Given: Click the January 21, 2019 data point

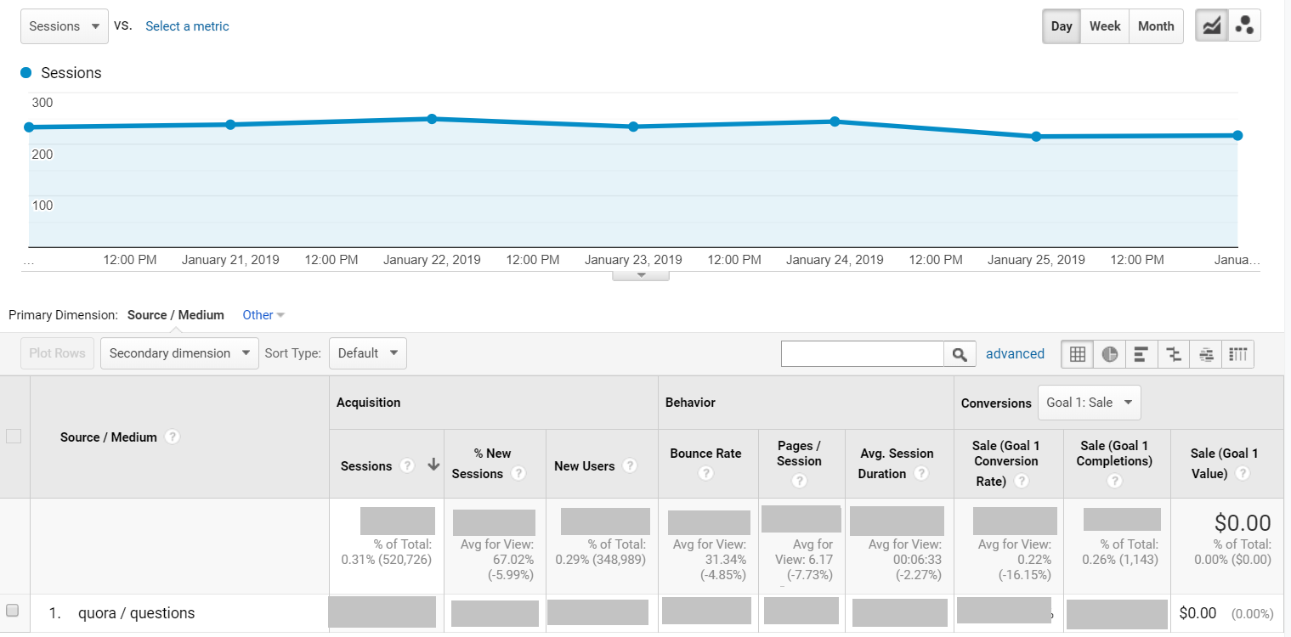Looking at the screenshot, I should pos(230,124).
